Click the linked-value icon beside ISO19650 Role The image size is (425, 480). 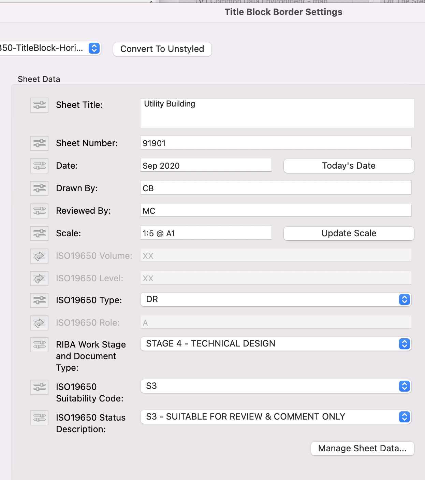pyautogui.click(x=39, y=323)
